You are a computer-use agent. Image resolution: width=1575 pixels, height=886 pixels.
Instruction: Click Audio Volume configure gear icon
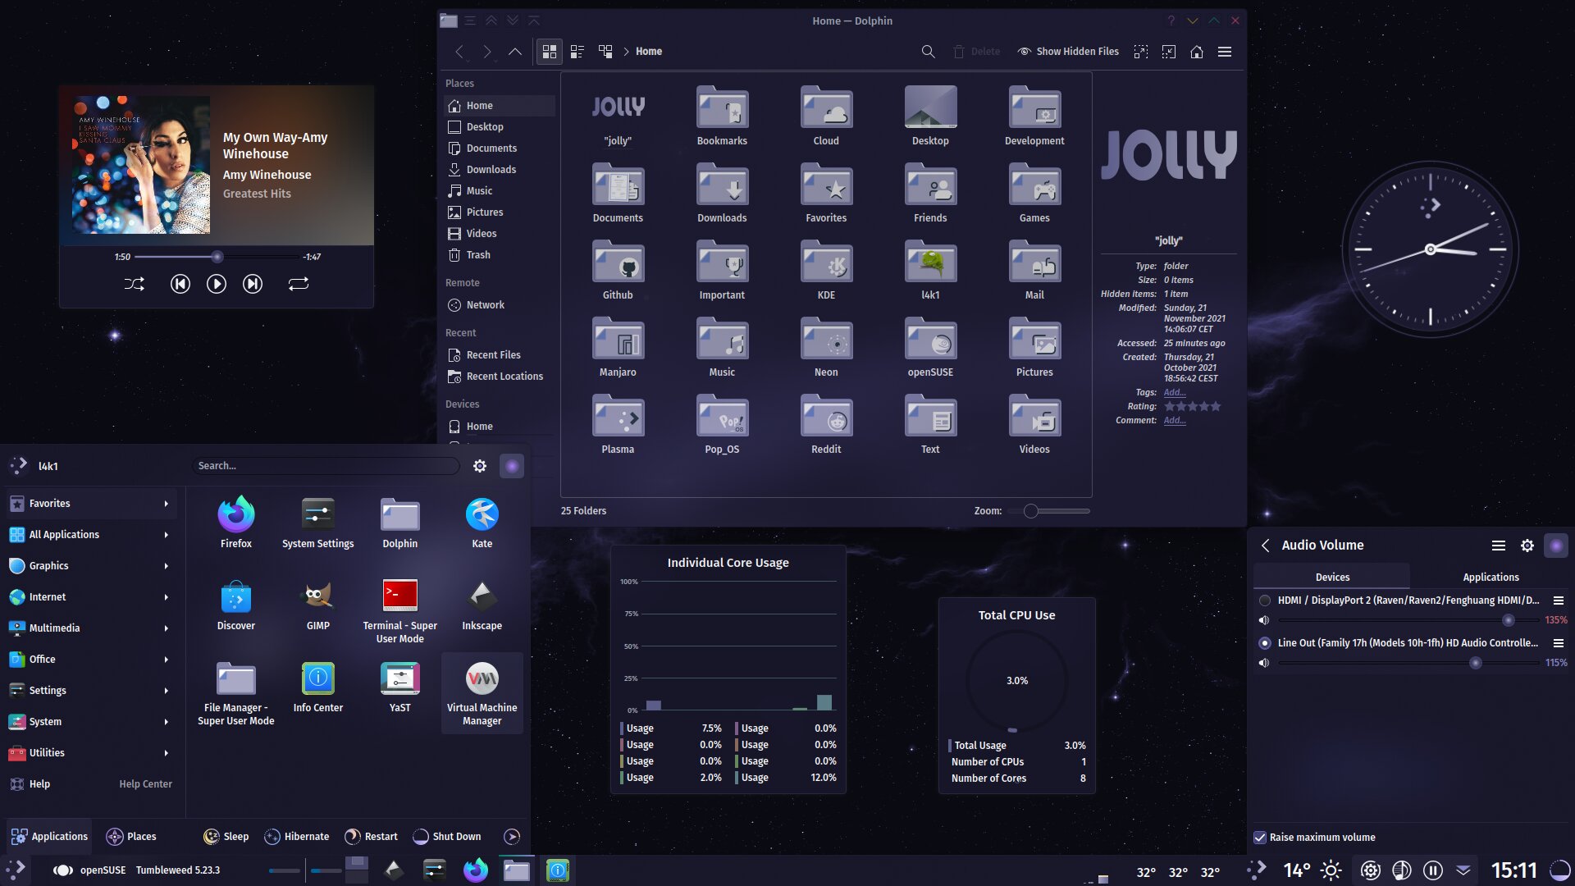point(1527,546)
